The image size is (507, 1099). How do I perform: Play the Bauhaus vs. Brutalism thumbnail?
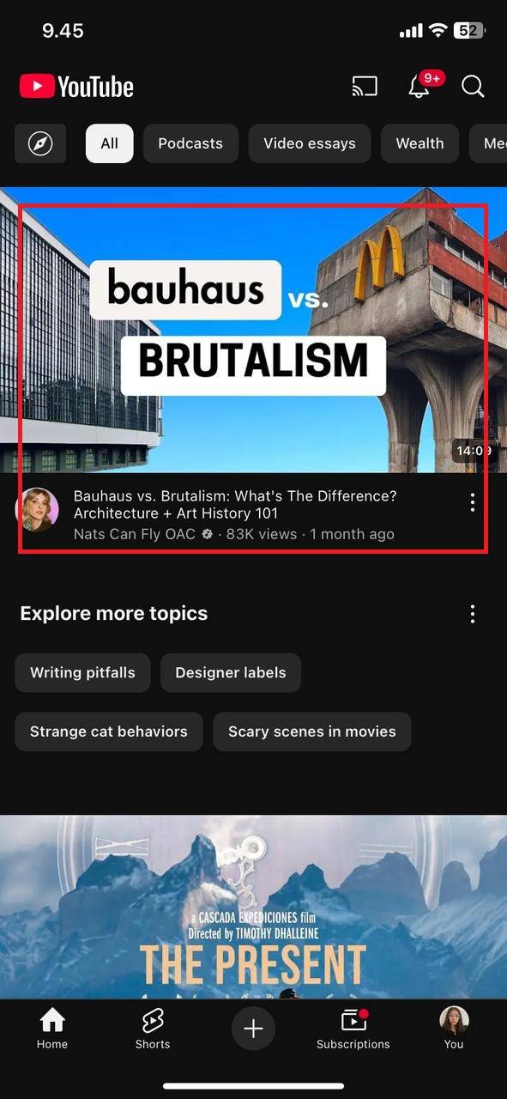pyautogui.click(x=253, y=330)
